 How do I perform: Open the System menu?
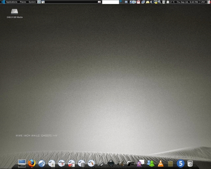coord(32,2)
